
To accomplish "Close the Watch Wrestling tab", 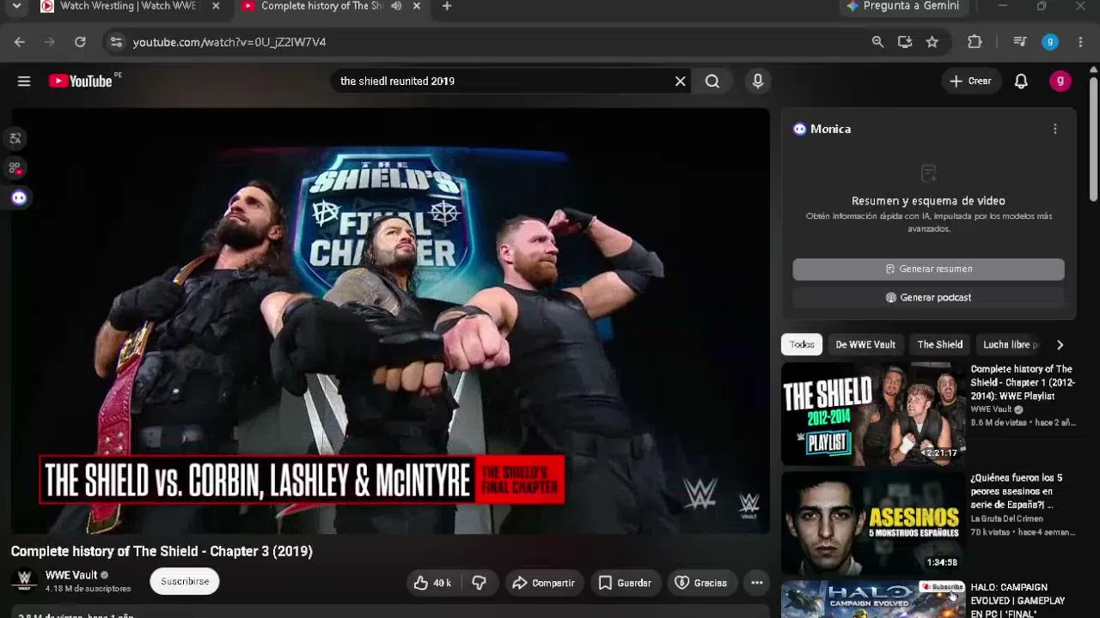I will point(216,6).
